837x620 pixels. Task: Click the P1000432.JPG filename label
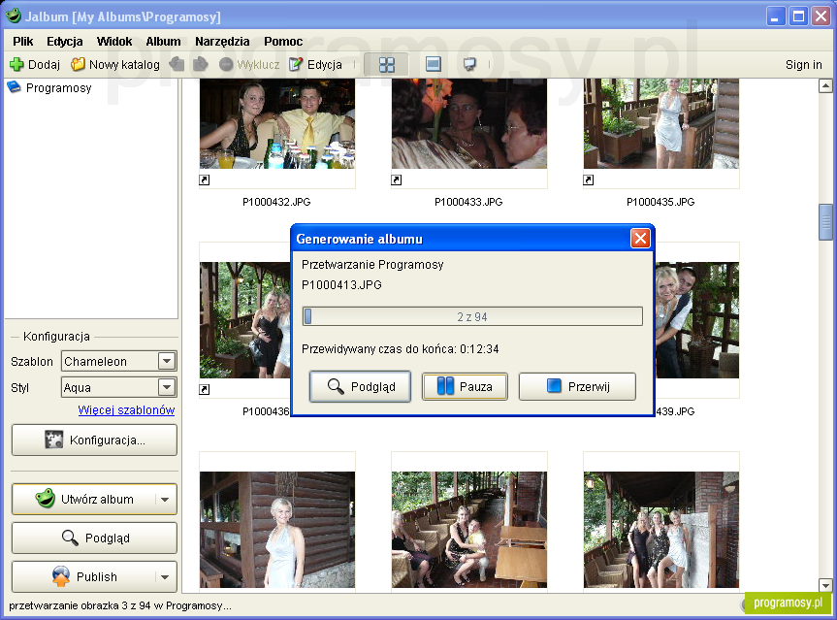(276, 202)
